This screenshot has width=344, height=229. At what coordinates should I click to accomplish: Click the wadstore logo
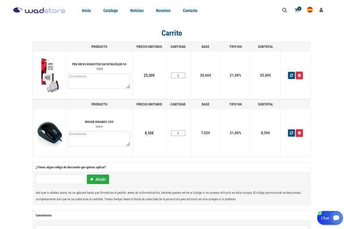tap(39, 10)
